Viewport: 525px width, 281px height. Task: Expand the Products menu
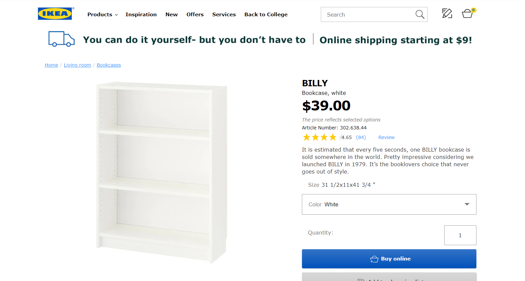[x=102, y=15]
